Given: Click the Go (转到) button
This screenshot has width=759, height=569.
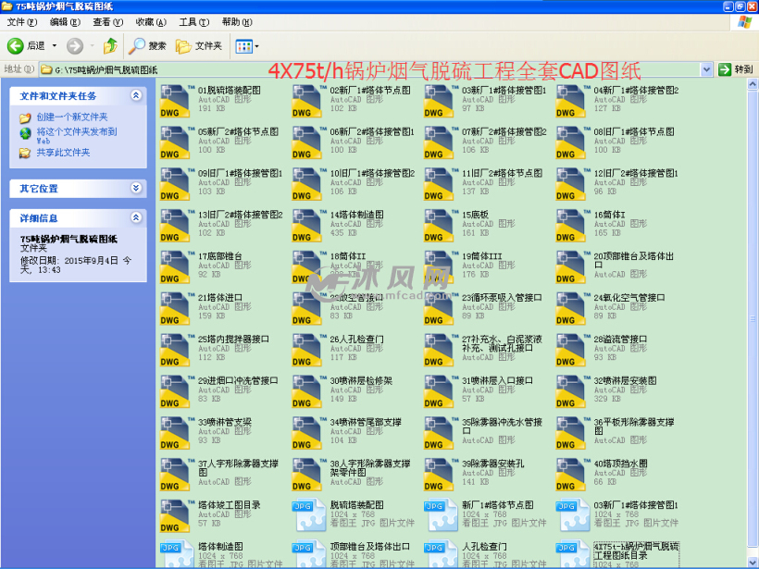Looking at the screenshot, I should point(736,69).
